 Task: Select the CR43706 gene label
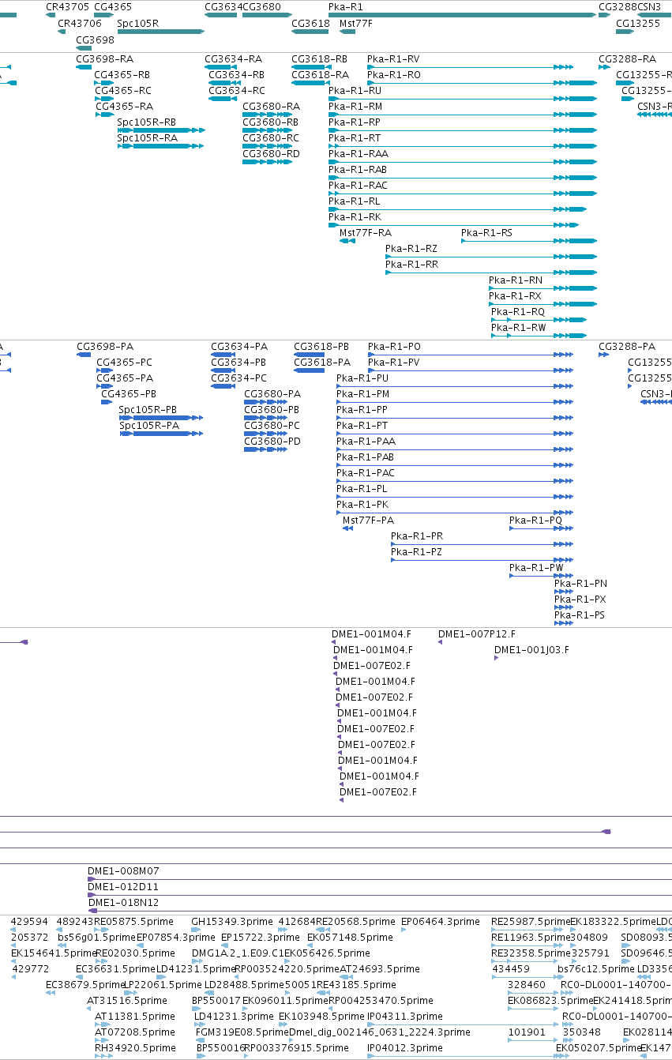pos(80,23)
